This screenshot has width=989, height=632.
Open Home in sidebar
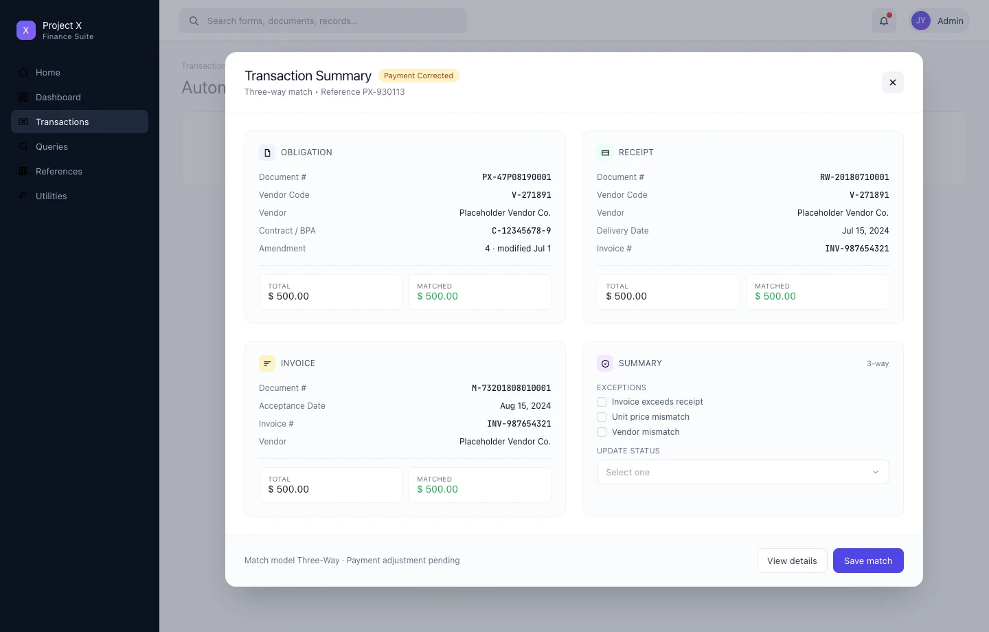[80, 72]
